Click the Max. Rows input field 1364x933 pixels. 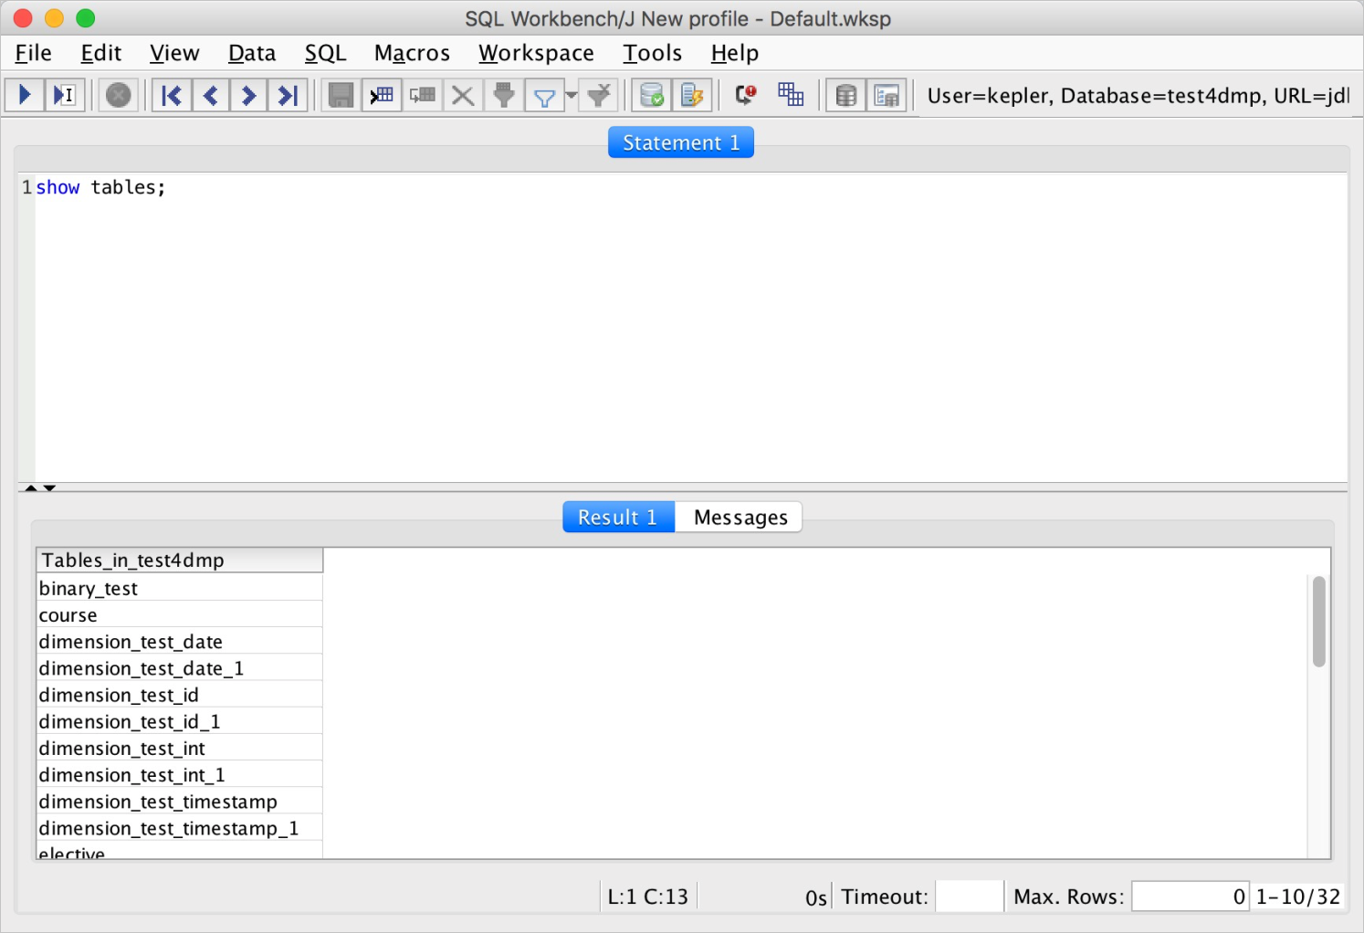coord(1191,896)
